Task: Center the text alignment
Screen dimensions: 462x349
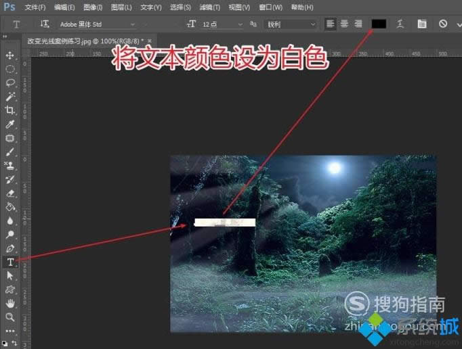Action: pyautogui.click(x=344, y=24)
